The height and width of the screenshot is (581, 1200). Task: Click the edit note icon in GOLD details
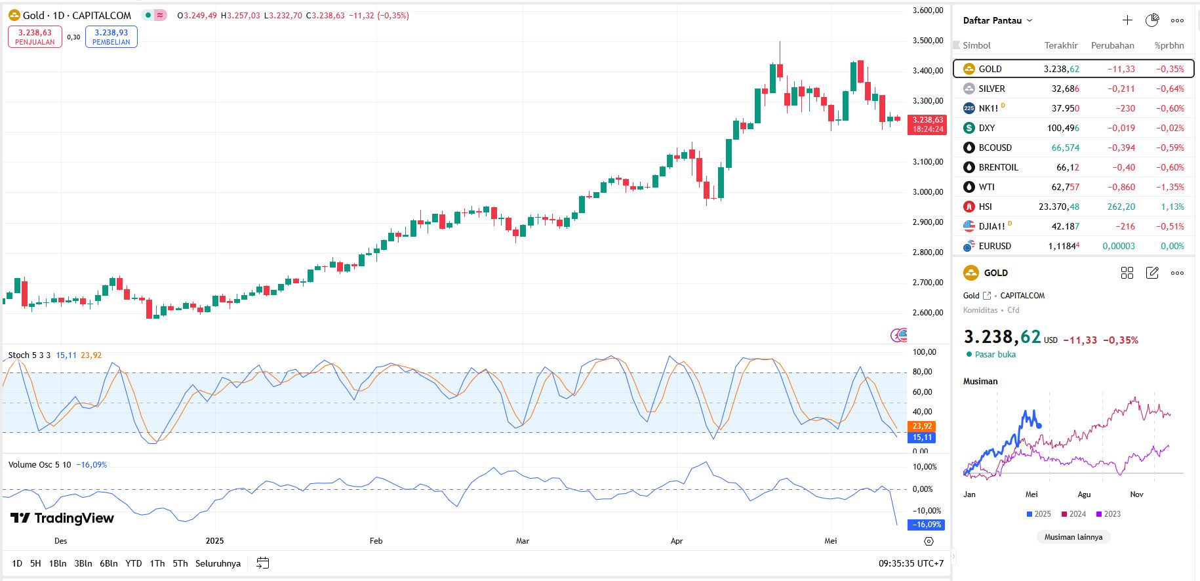1152,273
